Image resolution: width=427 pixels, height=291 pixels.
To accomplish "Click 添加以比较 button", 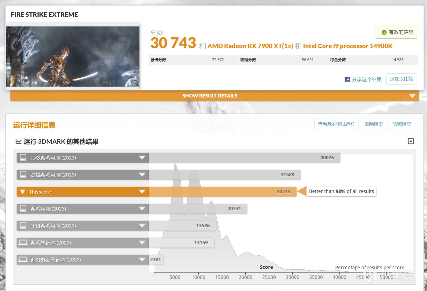I will pyautogui.click(x=402, y=79).
